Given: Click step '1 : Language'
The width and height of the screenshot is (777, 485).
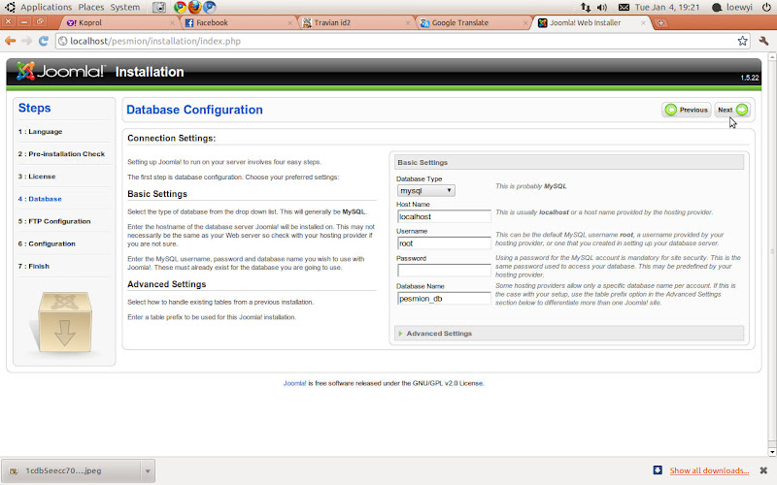Looking at the screenshot, I should click(40, 132).
